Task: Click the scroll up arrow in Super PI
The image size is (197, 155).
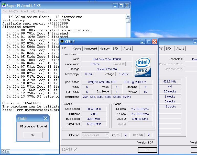Action: click(128, 16)
